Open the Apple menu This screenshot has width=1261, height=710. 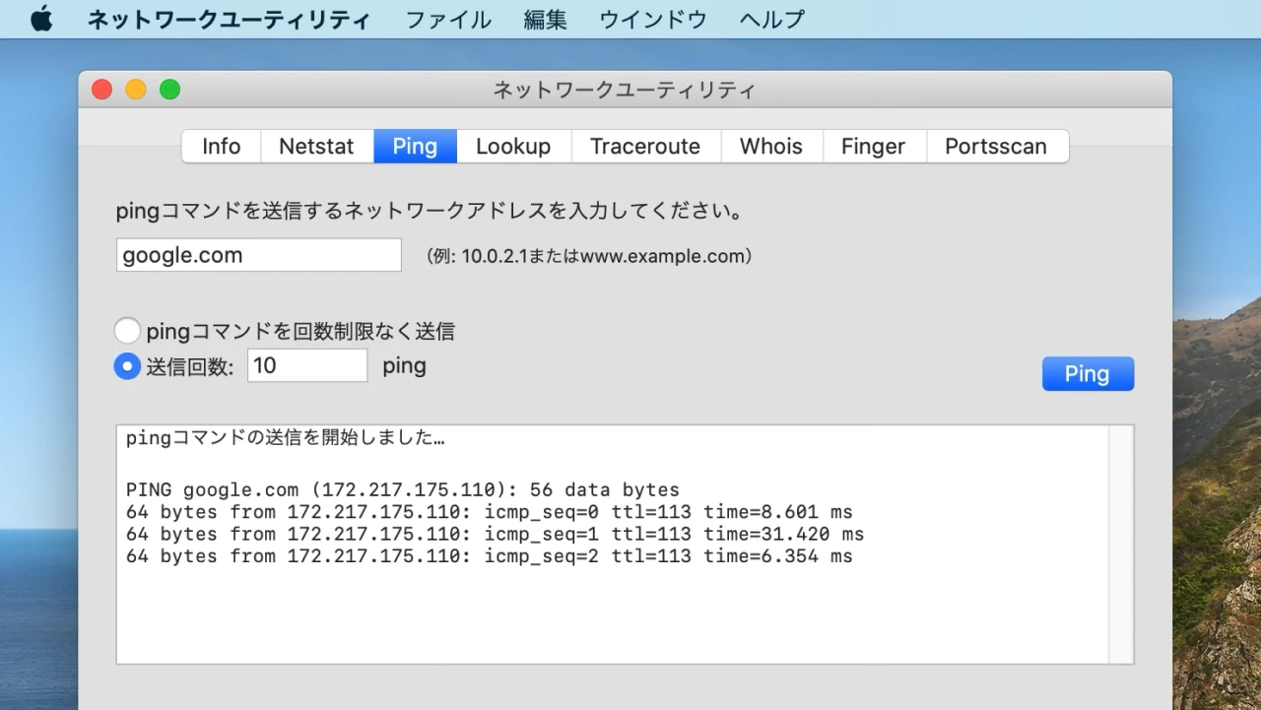click(41, 19)
